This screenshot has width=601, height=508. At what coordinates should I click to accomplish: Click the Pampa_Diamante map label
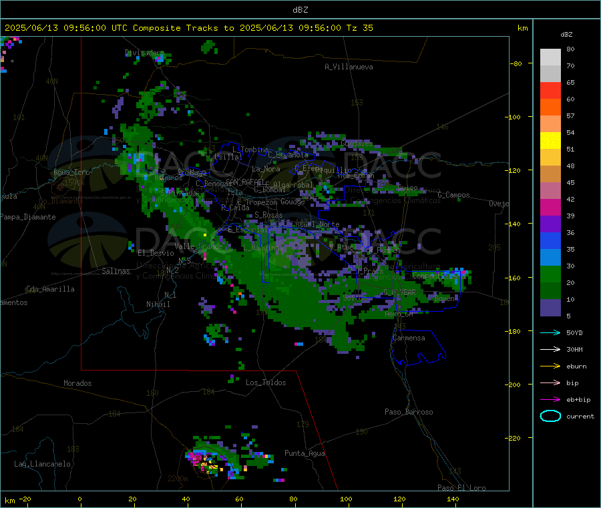pyautogui.click(x=28, y=217)
